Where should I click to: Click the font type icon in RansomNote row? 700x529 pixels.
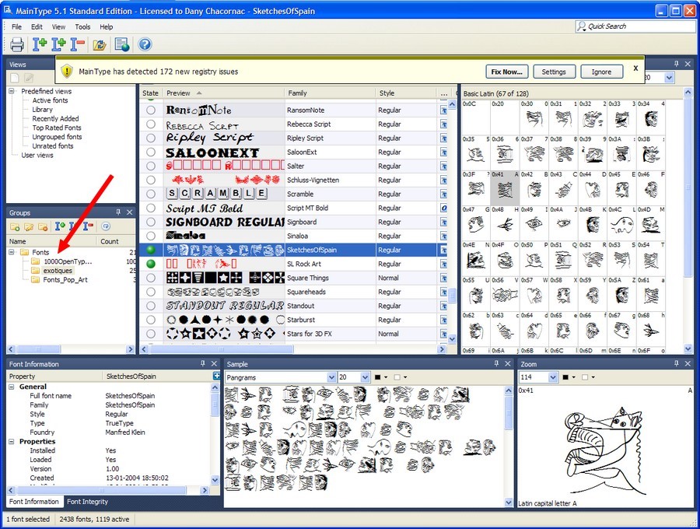tap(444, 110)
